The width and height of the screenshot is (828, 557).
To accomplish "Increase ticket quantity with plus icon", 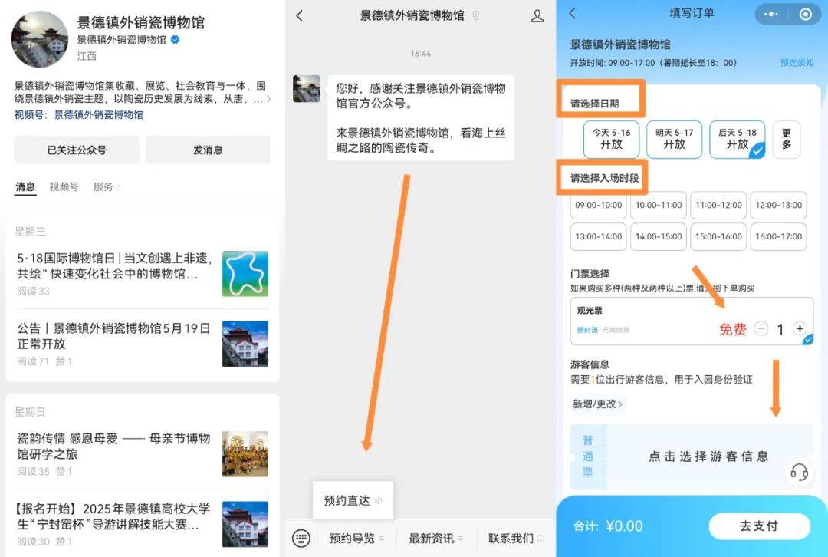I will coord(800,328).
